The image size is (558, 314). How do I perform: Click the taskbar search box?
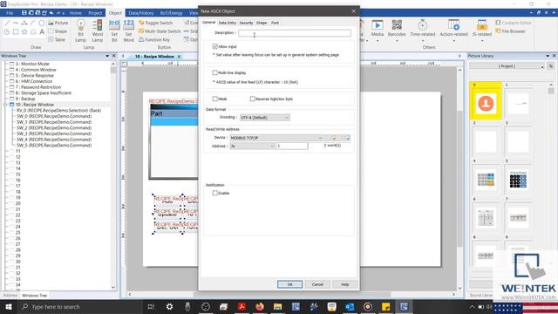pyautogui.click(x=80, y=306)
